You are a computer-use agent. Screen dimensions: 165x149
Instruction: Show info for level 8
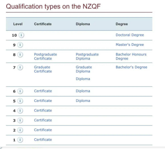[20, 54]
